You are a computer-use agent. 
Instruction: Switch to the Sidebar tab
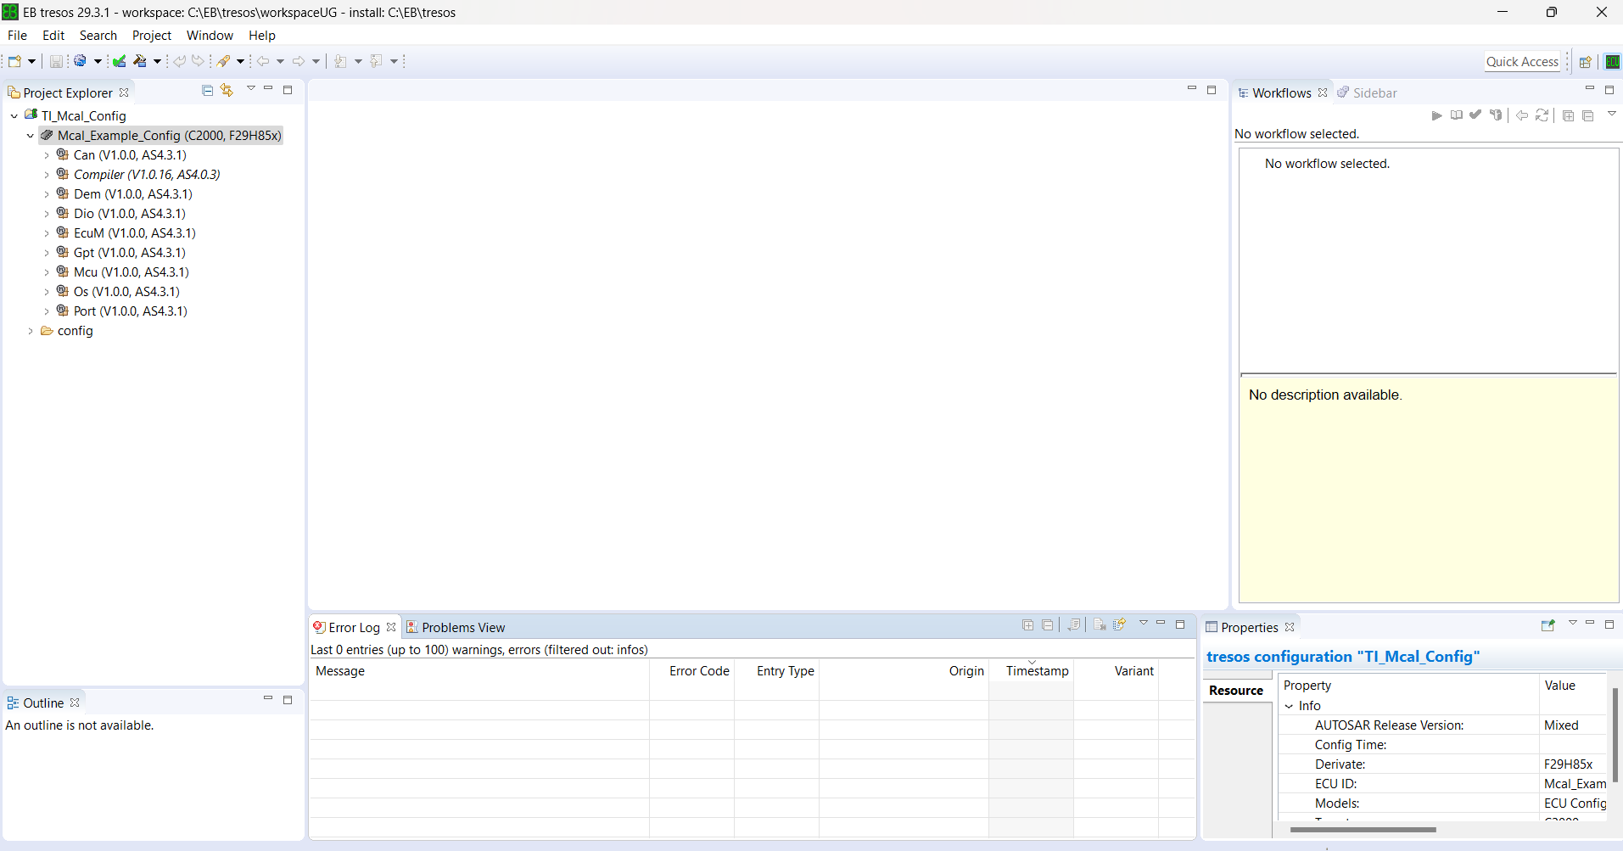pyautogui.click(x=1374, y=93)
